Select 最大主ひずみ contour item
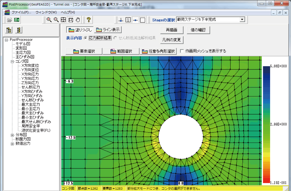291x191 pixels. (x=33, y=113)
